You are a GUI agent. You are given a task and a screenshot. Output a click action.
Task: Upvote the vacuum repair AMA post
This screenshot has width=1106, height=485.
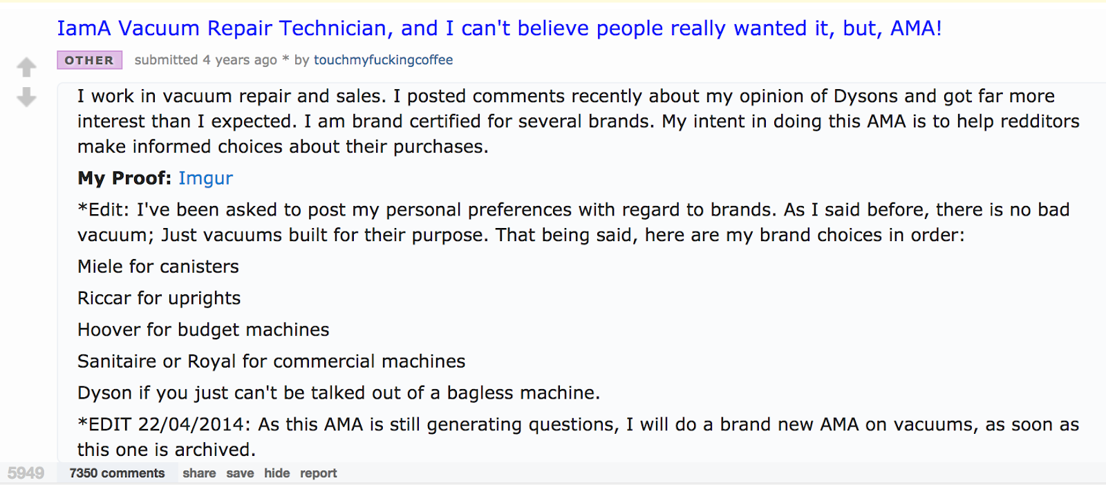click(26, 67)
